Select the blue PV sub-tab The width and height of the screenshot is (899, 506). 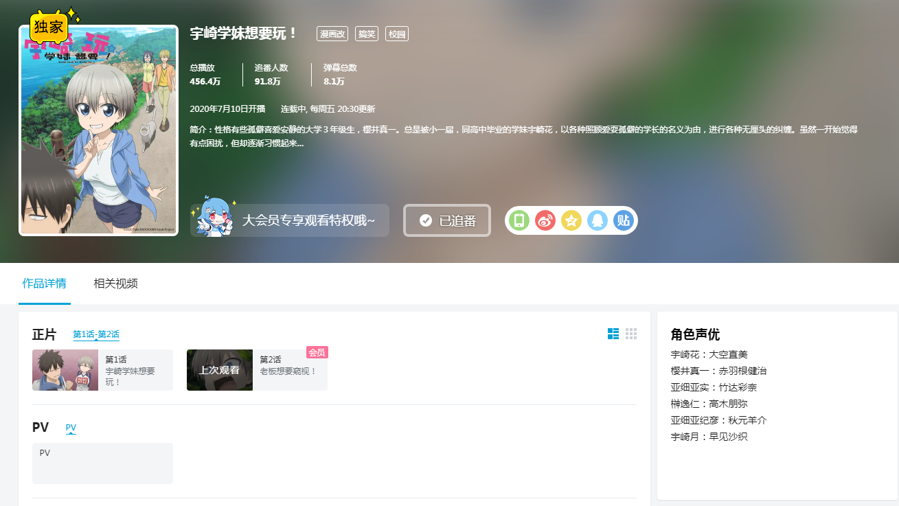coord(71,428)
